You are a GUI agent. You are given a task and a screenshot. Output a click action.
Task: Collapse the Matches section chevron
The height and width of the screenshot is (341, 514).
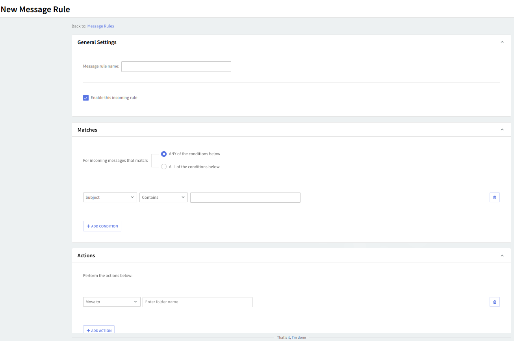click(502, 130)
